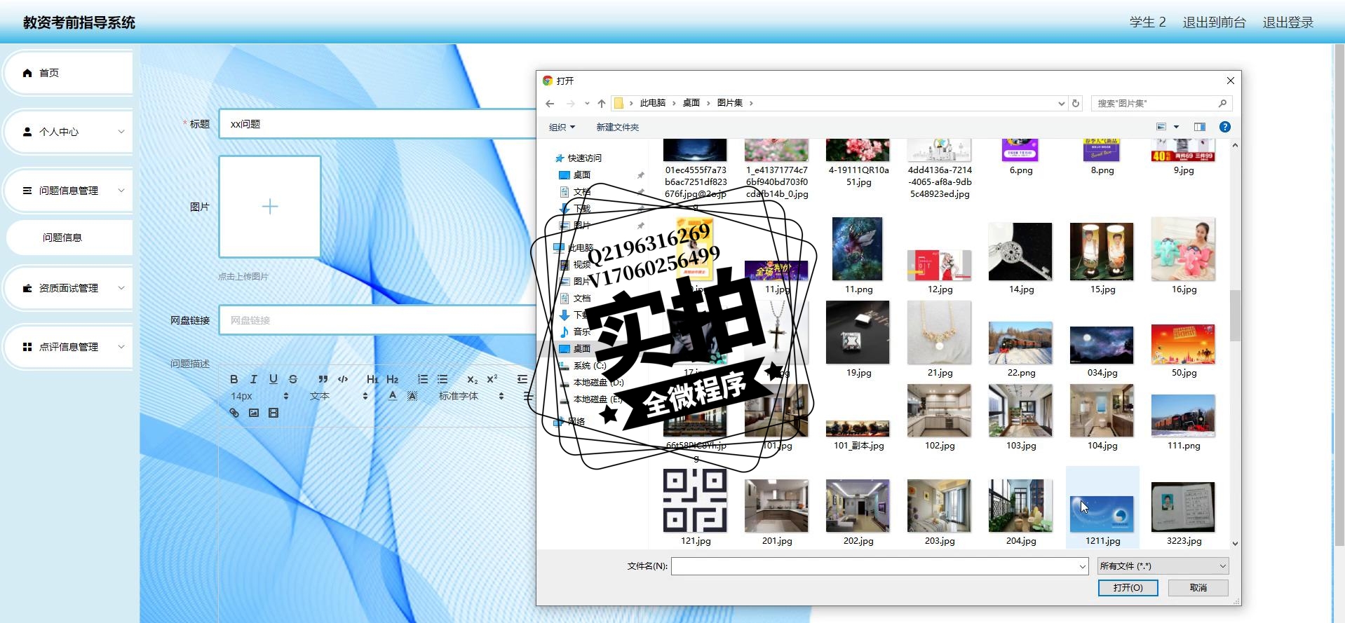Click the image upload plus box
The width and height of the screenshot is (1345, 623).
pos(270,207)
